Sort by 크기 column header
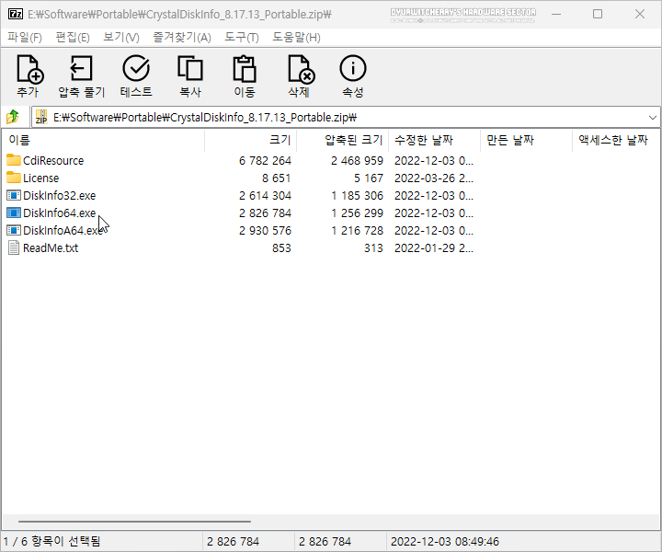The image size is (662, 552). [251, 140]
